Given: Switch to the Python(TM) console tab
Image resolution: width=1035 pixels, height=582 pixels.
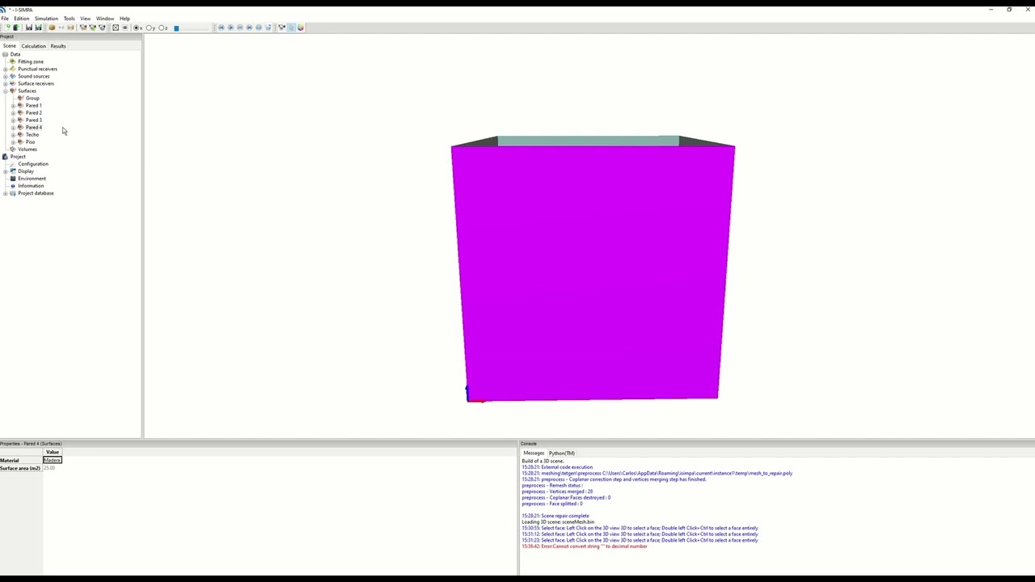Looking at the screenshot, I should pos(561,453).
